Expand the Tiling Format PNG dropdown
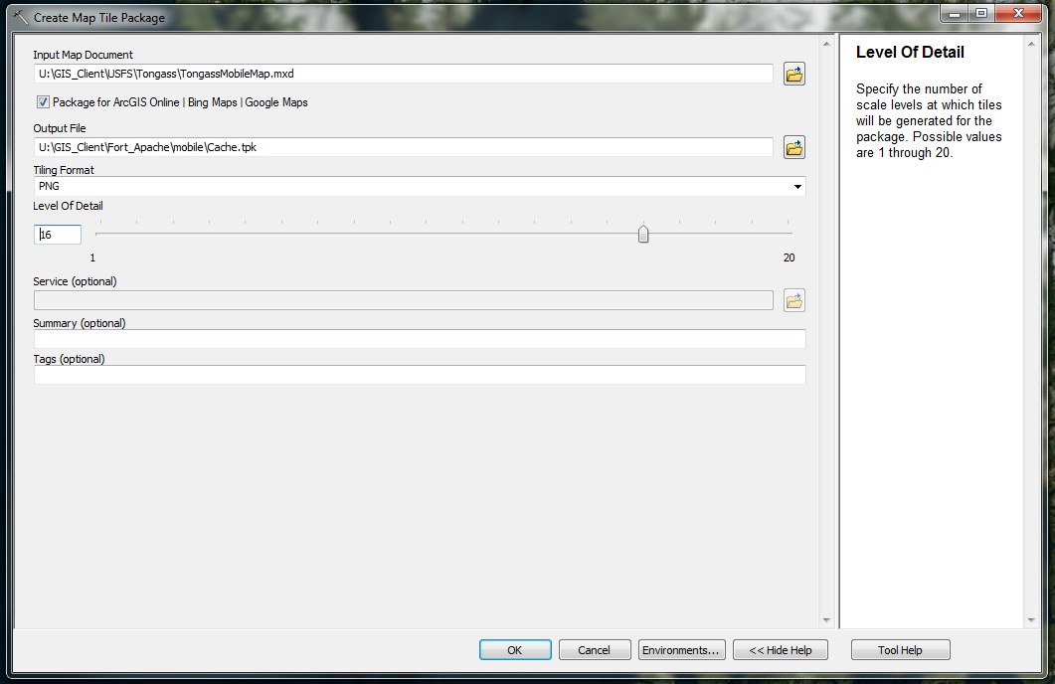The image size is (1055, 684). coord(797,187)
